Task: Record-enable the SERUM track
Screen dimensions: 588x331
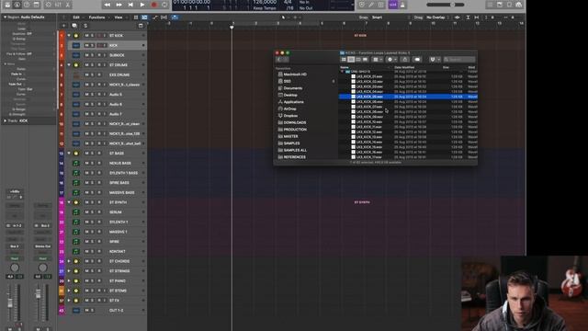Action: click(x=98, y=212)
